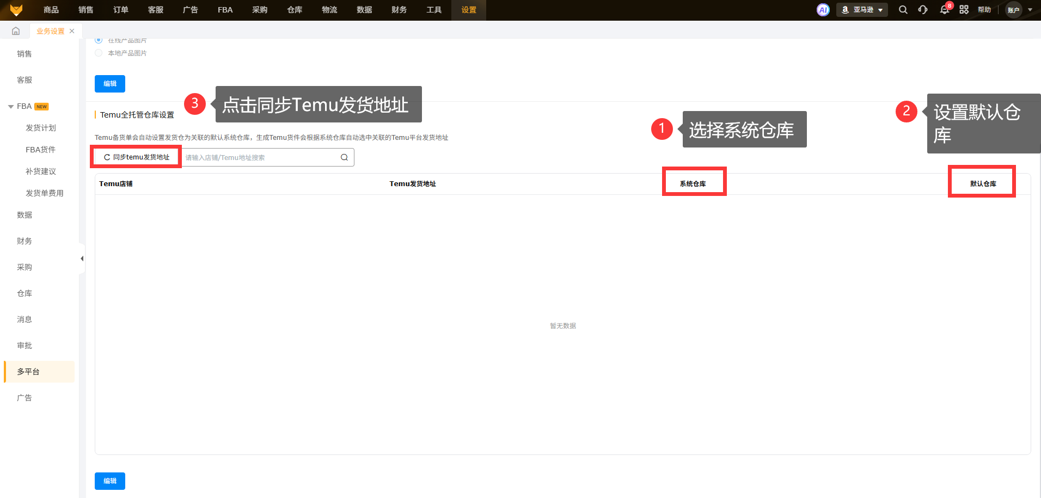Viewport: 1041px width, 498px height.
Task: Open FBA货件 in the sidebar
Action: pos(41,150)
